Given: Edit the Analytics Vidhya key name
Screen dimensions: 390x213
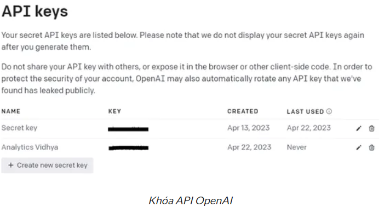Looking at the screenshot, I should click(358, 148).
